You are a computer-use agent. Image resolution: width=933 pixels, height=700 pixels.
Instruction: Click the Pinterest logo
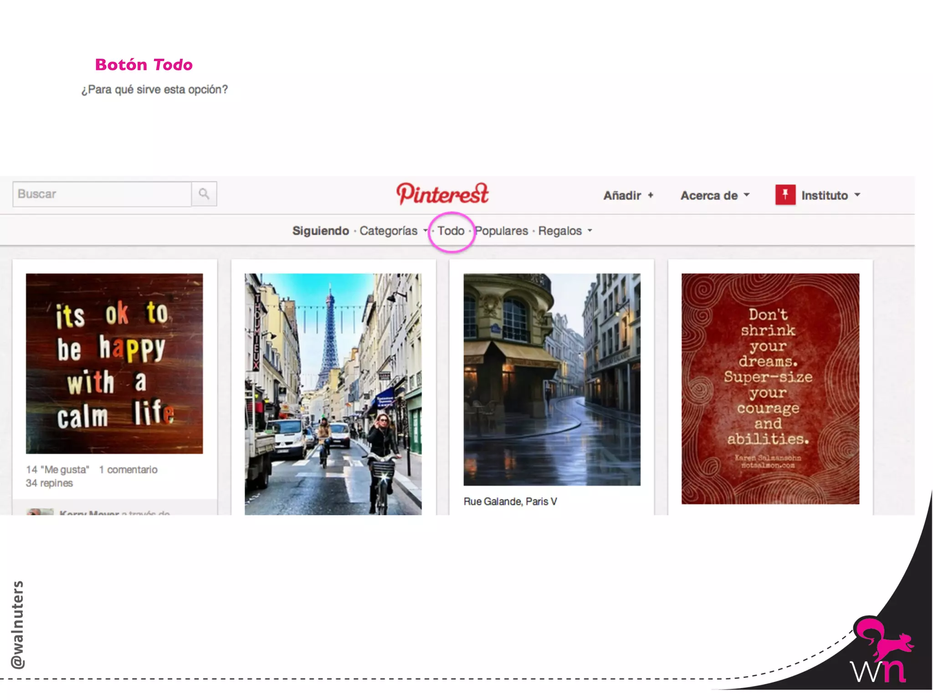[442, 194]
